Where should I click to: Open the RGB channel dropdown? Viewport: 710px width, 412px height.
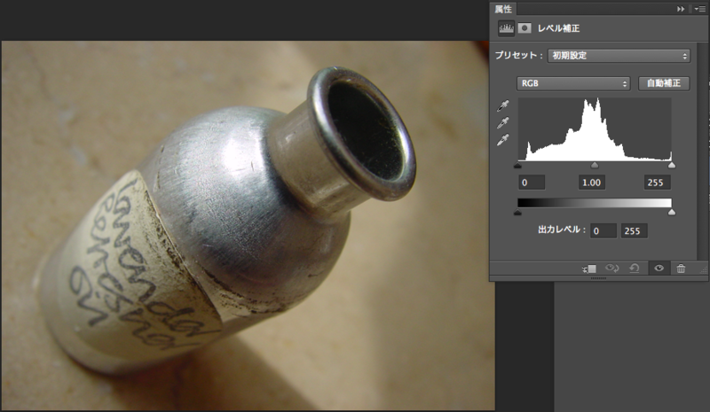(573, 83)
